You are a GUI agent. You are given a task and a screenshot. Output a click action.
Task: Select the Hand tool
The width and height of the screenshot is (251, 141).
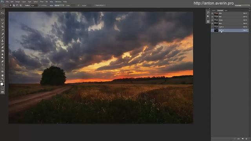(2, 75)
